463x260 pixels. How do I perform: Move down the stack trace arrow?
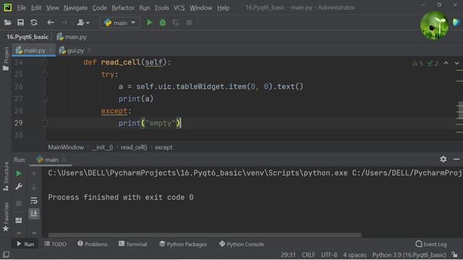(34, 187)
